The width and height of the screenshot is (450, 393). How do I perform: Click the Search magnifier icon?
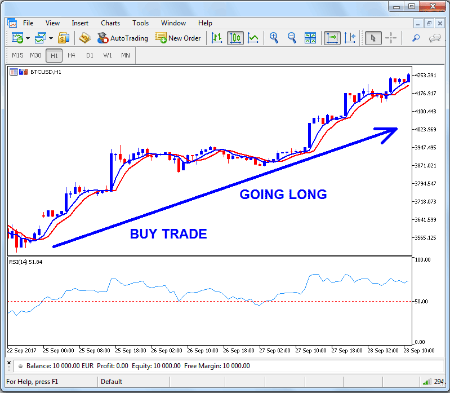click(x=416, y=38)
